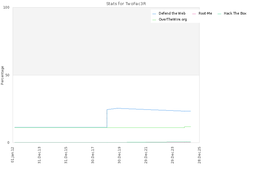The width and height of the screenshot is (253, 190).
Task: Click the 29.Dec.21 date label
Action: [146, 155]
